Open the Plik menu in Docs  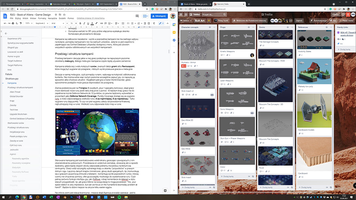point(11,19)
